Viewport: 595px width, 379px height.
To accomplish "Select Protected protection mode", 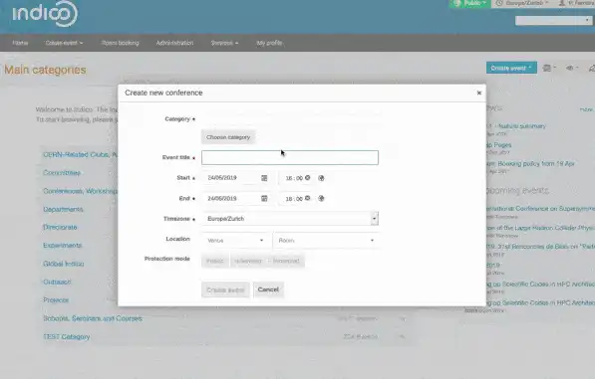I will pos(286,261).
